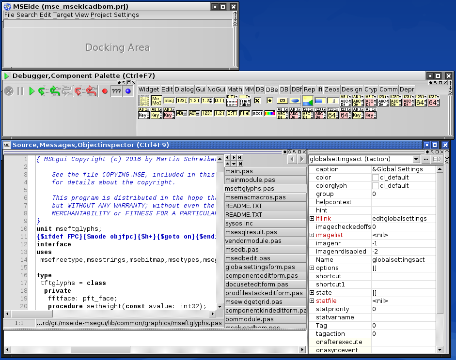Click the '???' watch button in debugger toolbar

(x=116, y=91)
